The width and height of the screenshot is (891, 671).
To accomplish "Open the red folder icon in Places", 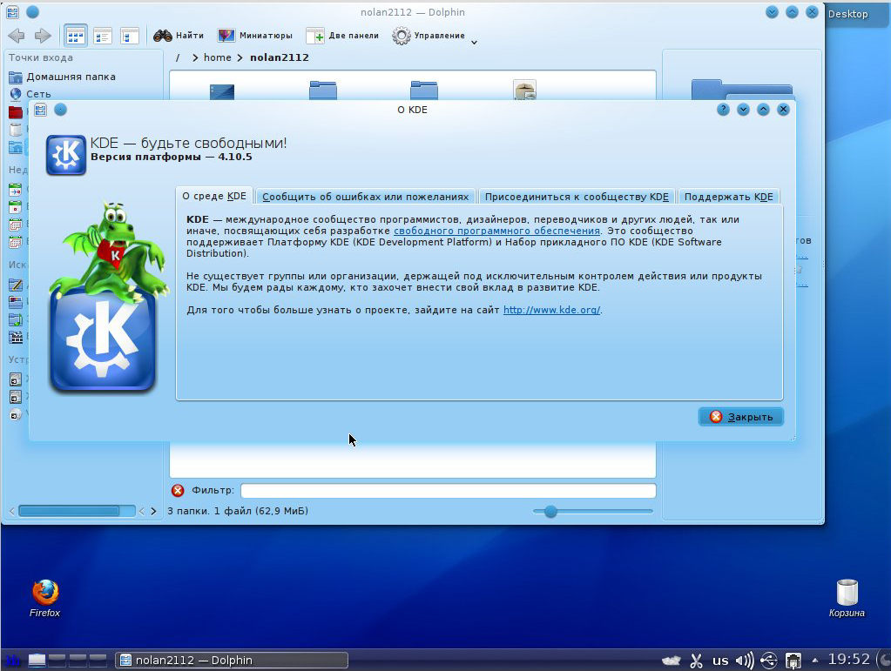I will click(x=16, y=111).
